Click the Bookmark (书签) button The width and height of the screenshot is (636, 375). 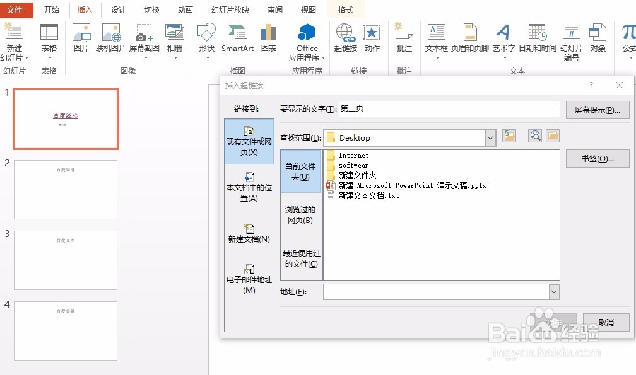598,159
